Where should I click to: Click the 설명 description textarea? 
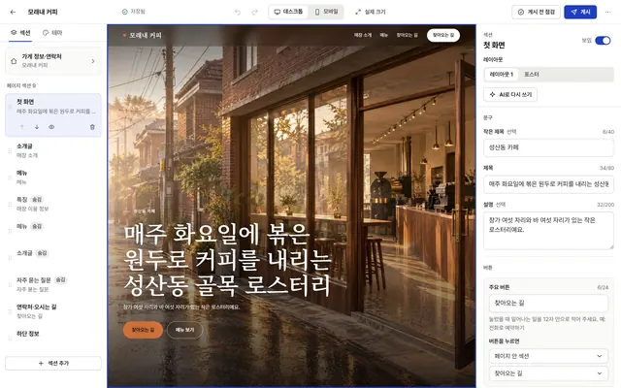click(x=548, y=231)
